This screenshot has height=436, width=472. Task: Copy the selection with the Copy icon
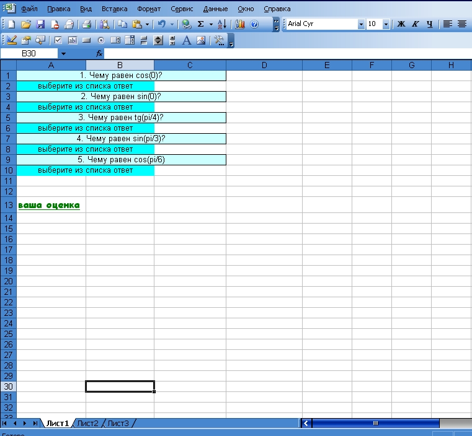(122, 24)
